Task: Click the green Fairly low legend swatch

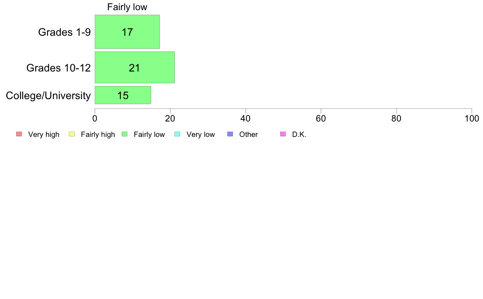Action: (x=124, y=134)
